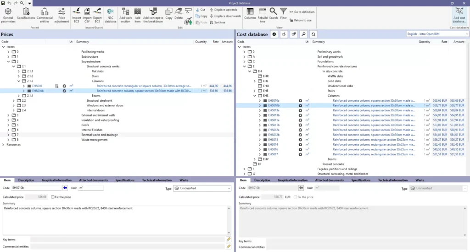
Task: Click the Summary text field in Prices
Action: (115, 220)
